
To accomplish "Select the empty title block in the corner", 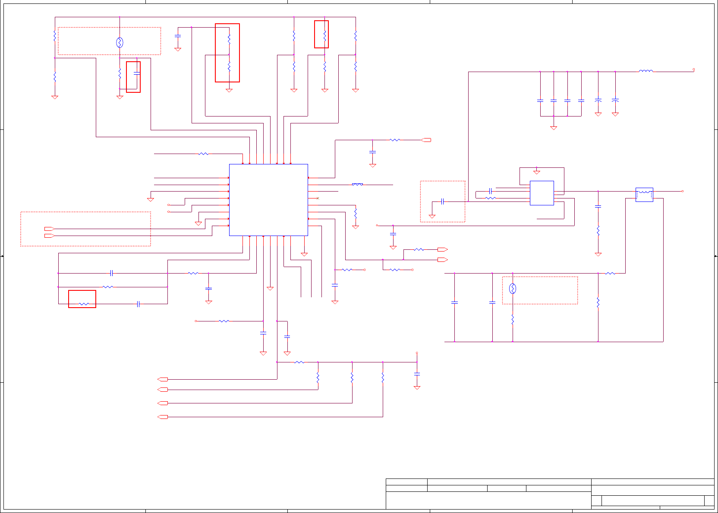I will tap(550, 494).
